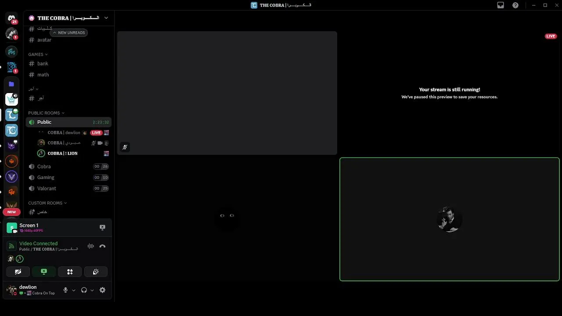Viewport: 562px width, 316px height.
Task: Open Screen 1 stream quality 1440p 60FPS
Action: point(32,230)
